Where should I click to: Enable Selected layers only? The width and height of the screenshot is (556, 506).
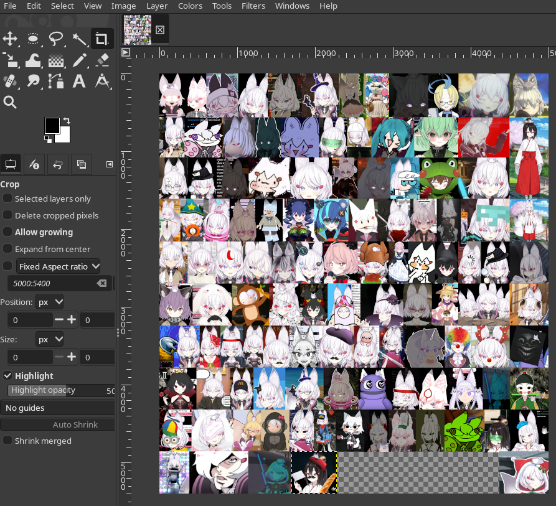click(x=7, y=198)
